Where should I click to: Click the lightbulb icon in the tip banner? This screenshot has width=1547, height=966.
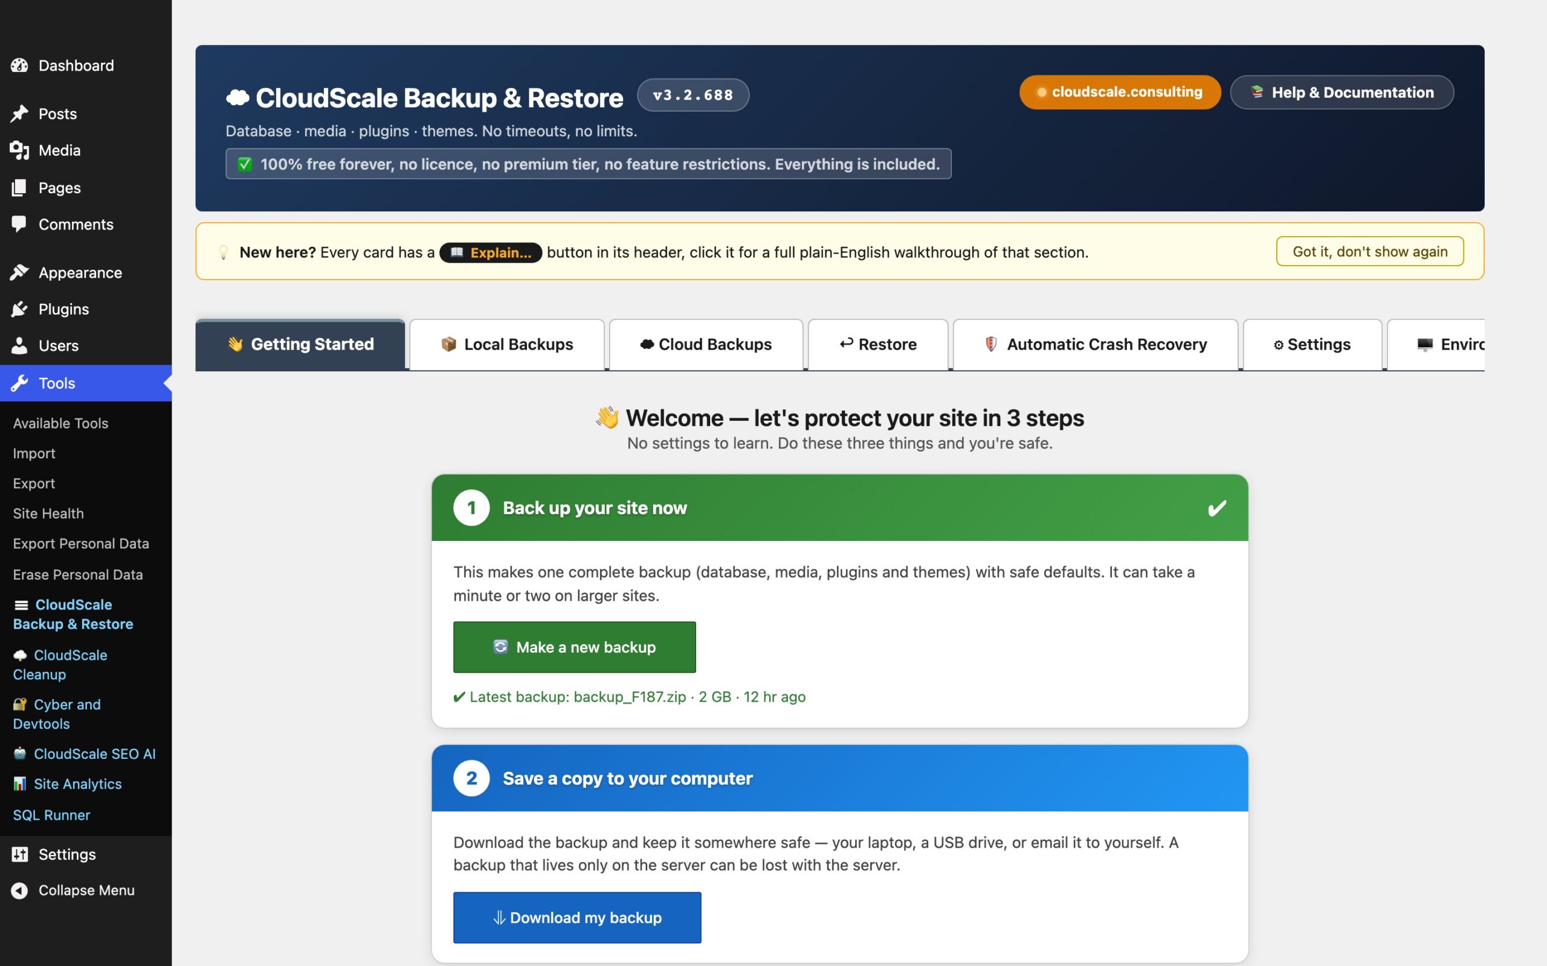223,252
